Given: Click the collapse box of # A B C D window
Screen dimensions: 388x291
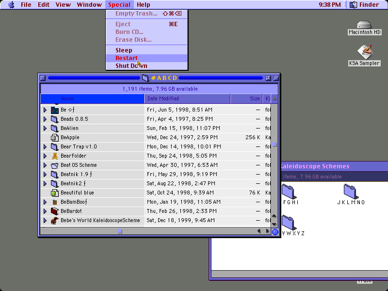Looking at the screenshot, I should (x=276, y=78).
